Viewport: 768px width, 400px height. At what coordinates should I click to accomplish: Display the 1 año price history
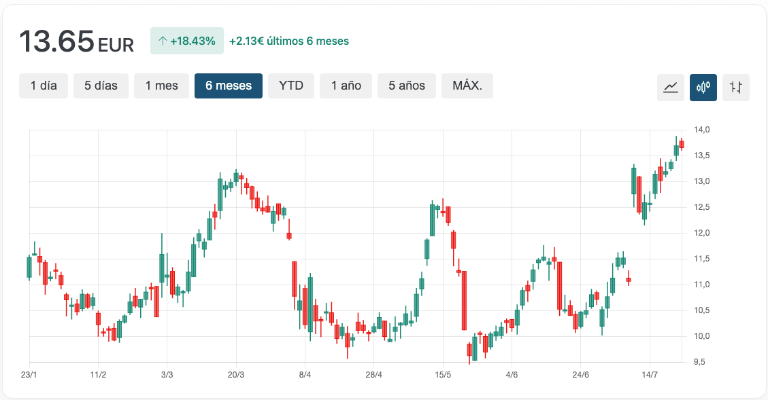[x=346, y=86]
